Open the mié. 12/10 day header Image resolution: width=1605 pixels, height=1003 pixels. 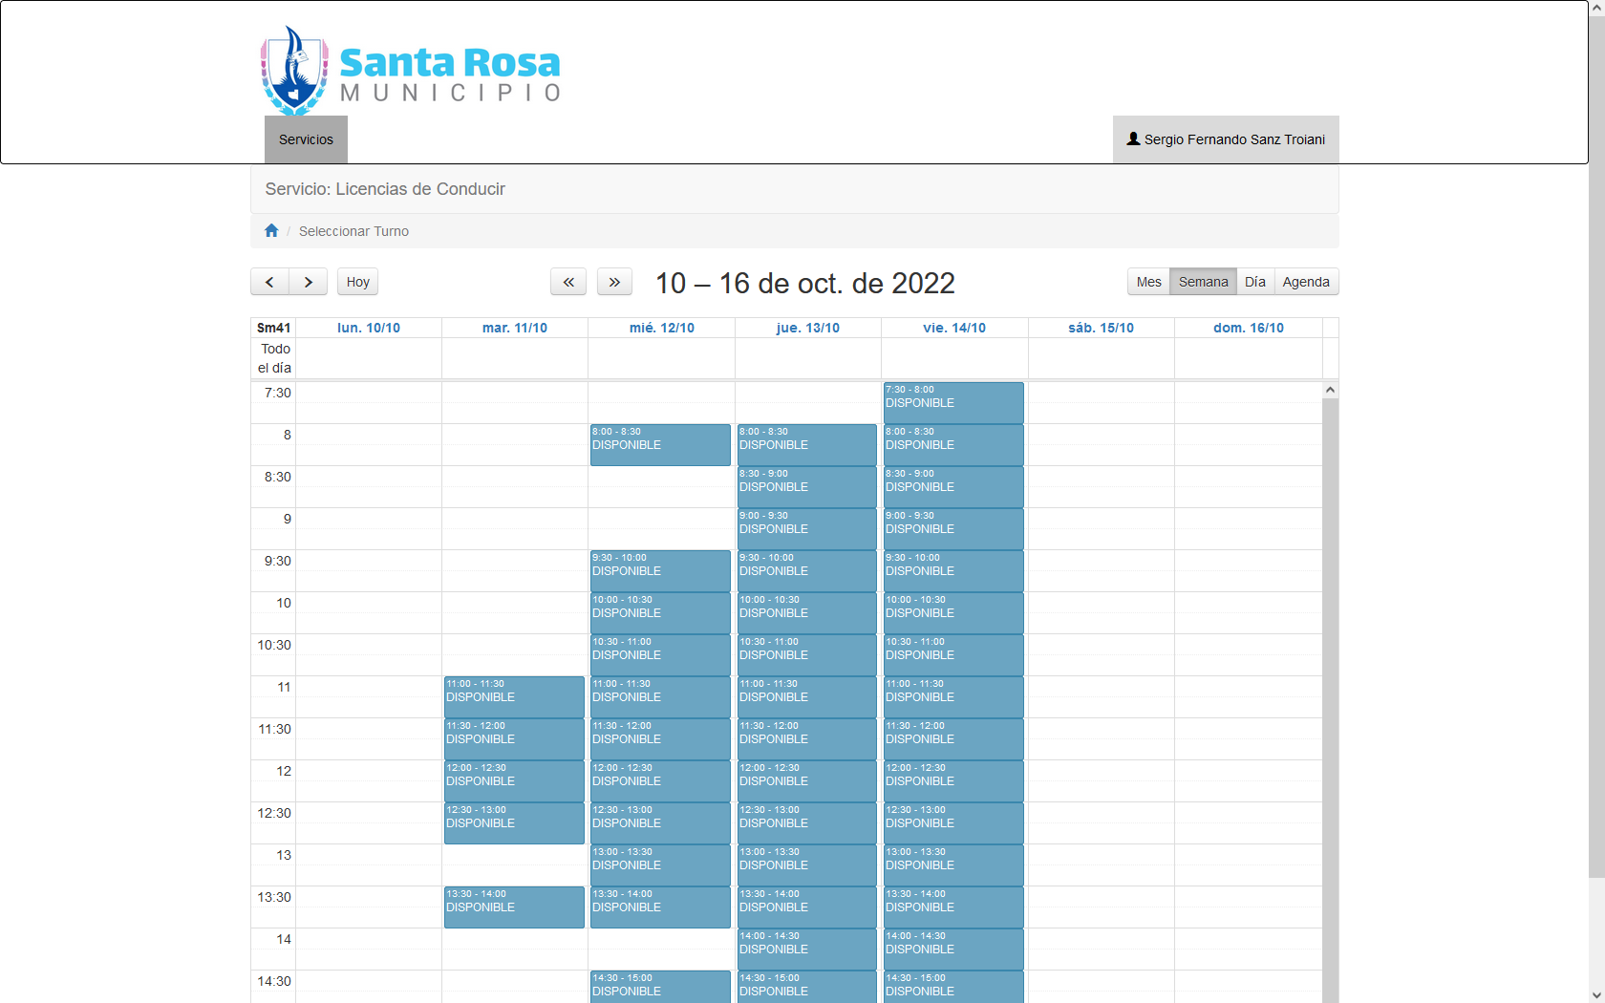[x=661, y=328]
